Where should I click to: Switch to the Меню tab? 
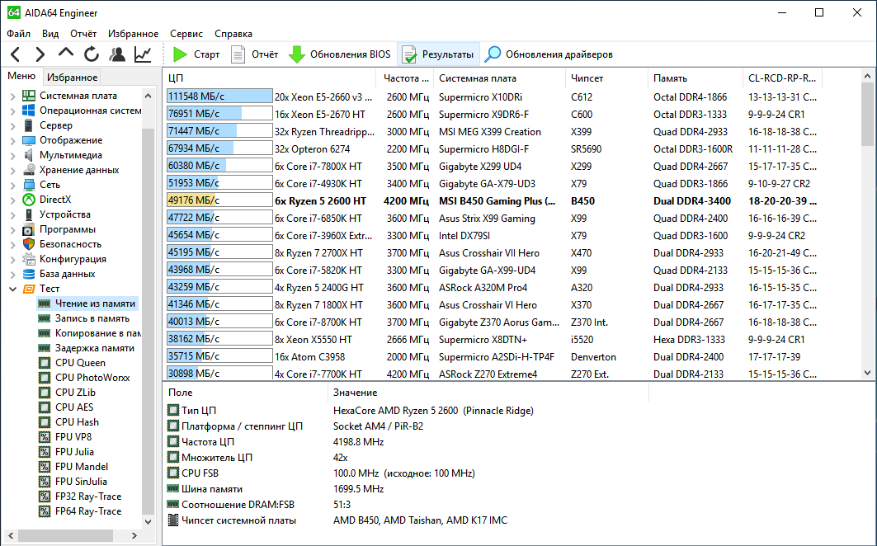21,76
